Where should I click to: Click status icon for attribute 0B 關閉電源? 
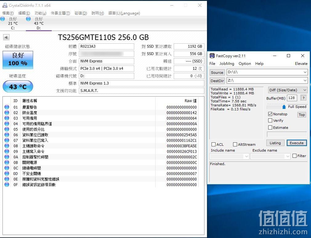pos(7,162)
